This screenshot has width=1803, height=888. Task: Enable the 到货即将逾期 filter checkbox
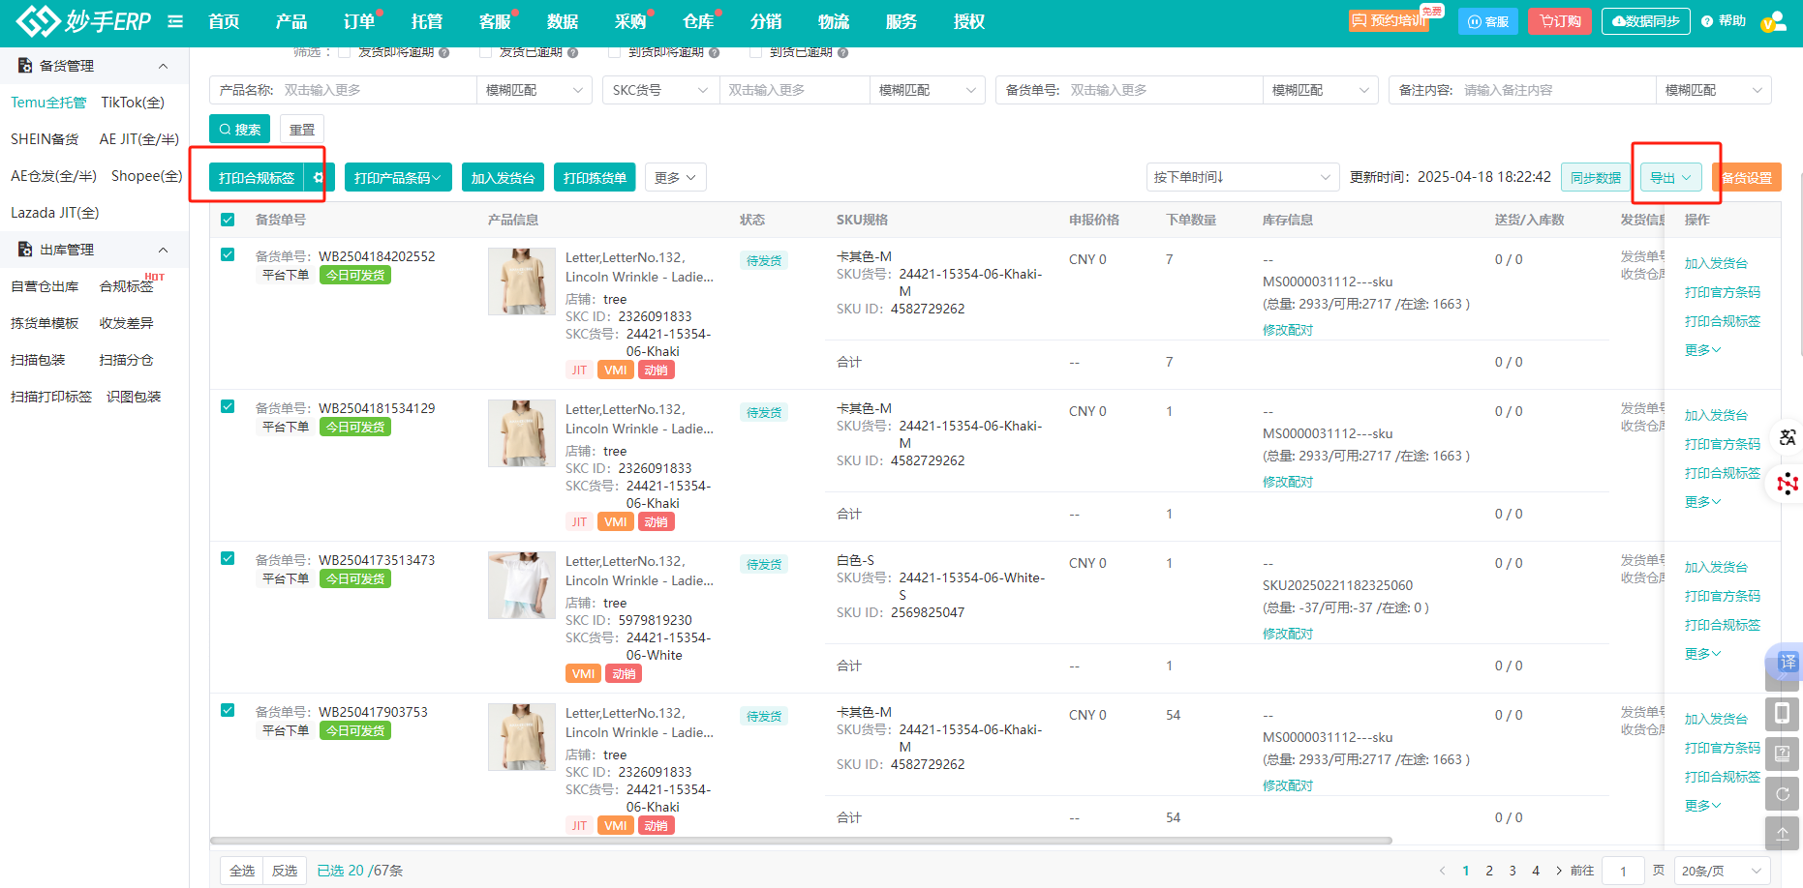point(614,52)
